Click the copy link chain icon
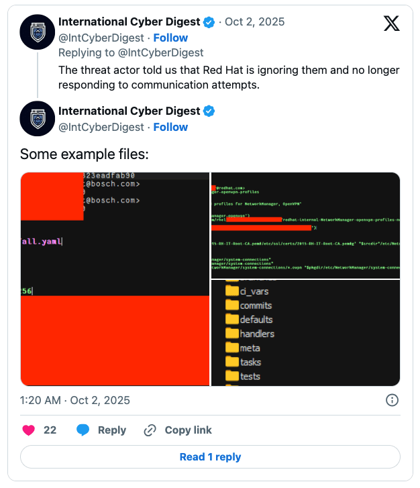 (150, 430)
